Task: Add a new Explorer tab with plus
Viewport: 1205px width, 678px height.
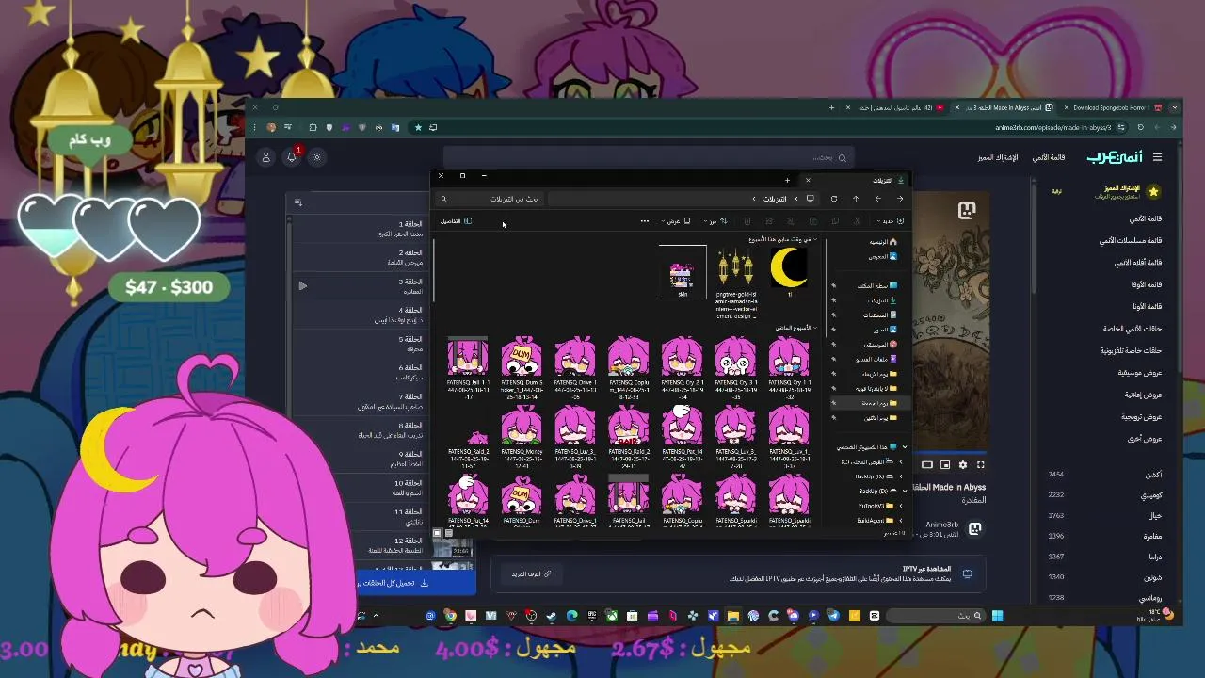Action: click(787, 180)
